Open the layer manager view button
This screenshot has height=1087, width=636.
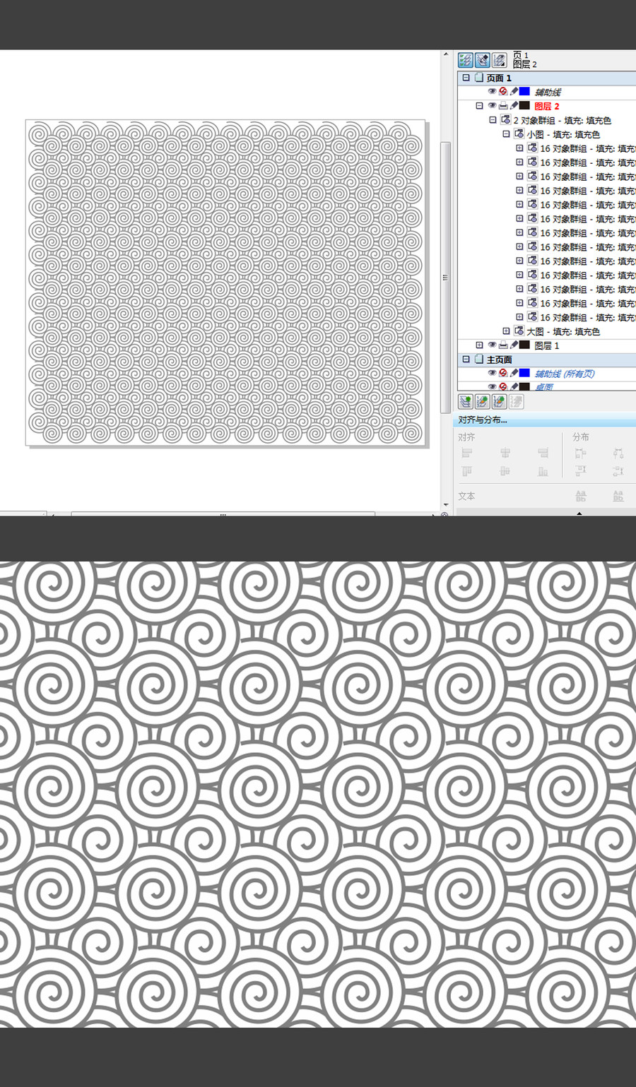click(x=500, y=60)
